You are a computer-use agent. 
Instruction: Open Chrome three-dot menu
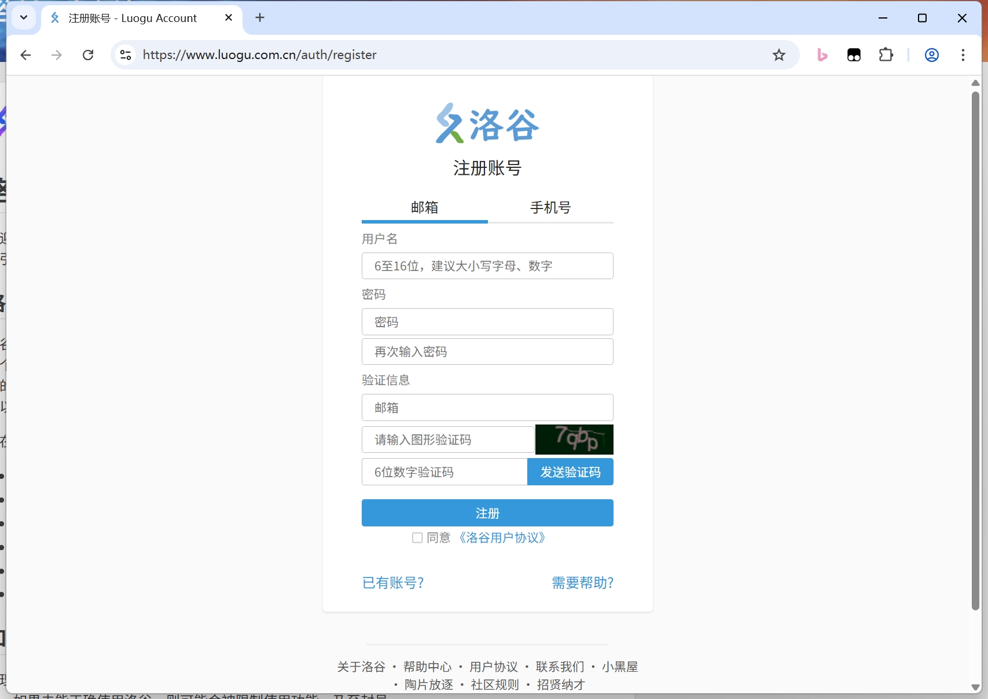click(x=963, y=55)
